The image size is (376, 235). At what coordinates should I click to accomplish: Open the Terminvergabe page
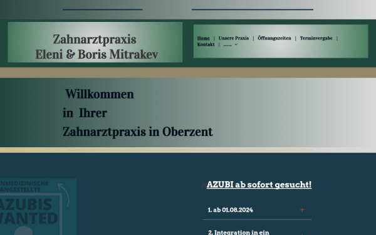(x=316, y=38)
